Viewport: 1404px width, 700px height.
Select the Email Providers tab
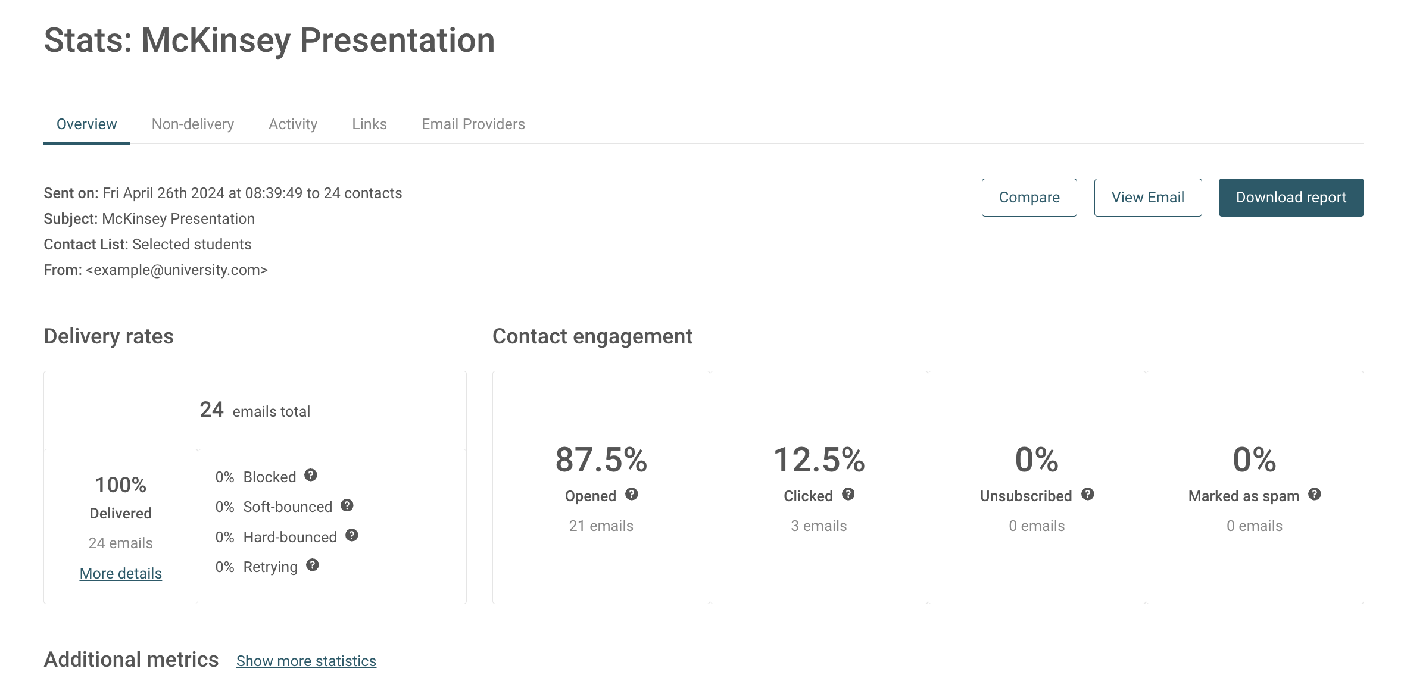coord(473,124)
